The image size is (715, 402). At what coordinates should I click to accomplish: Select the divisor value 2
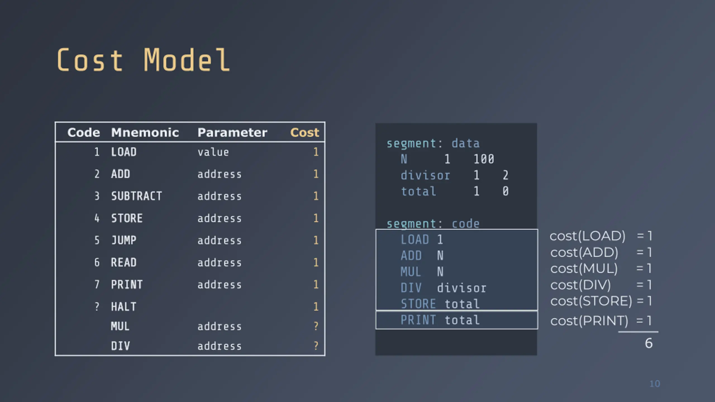[505, 175]
